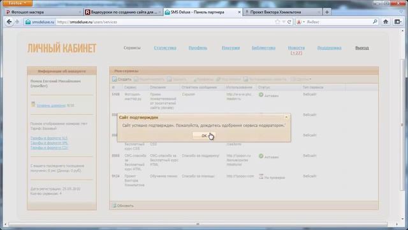Screen dimensions: 408x230
Task: Click the horizontal page scrollbar
Action: pos(198,224)
